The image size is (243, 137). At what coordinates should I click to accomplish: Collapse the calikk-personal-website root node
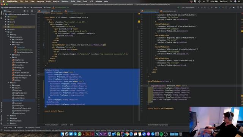coord(3,14)
